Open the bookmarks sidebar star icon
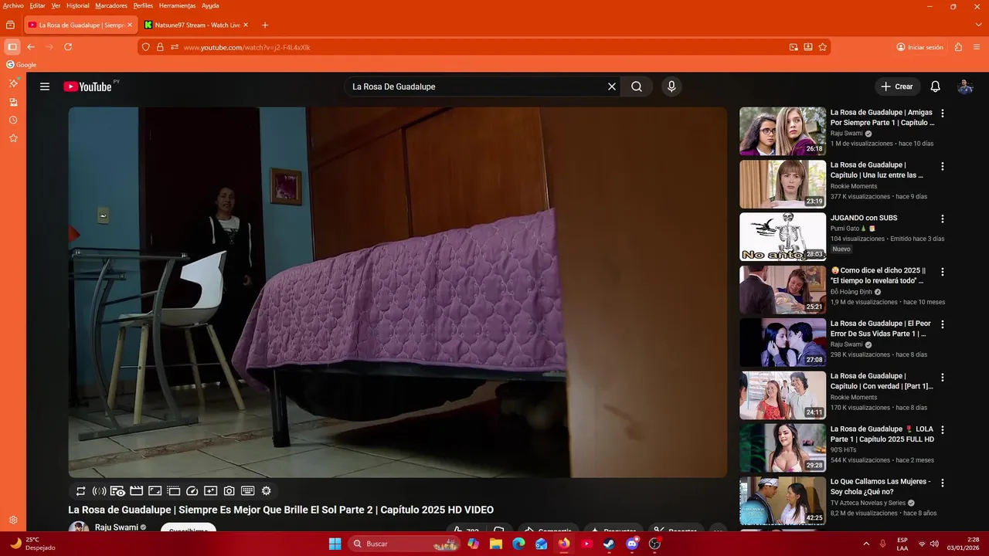 coord(13,138)
